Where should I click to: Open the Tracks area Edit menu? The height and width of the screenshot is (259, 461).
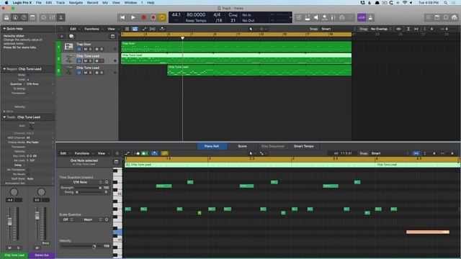(x=74, y=29)
